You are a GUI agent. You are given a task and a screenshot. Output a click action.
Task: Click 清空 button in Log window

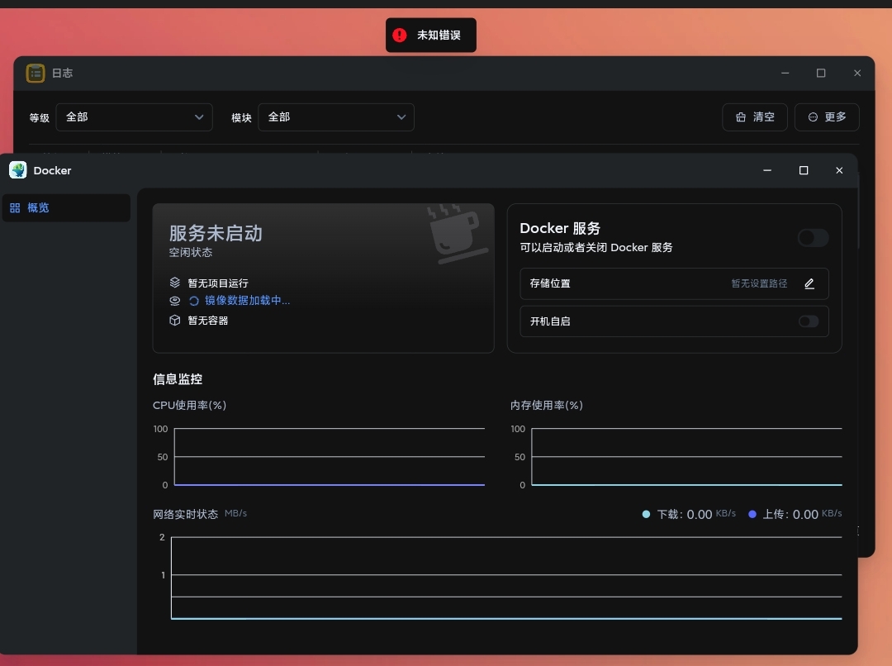point(754,117)
